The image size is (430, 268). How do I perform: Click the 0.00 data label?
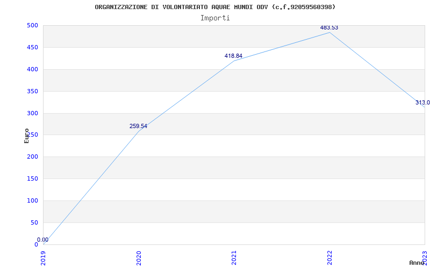click(43, 240)
